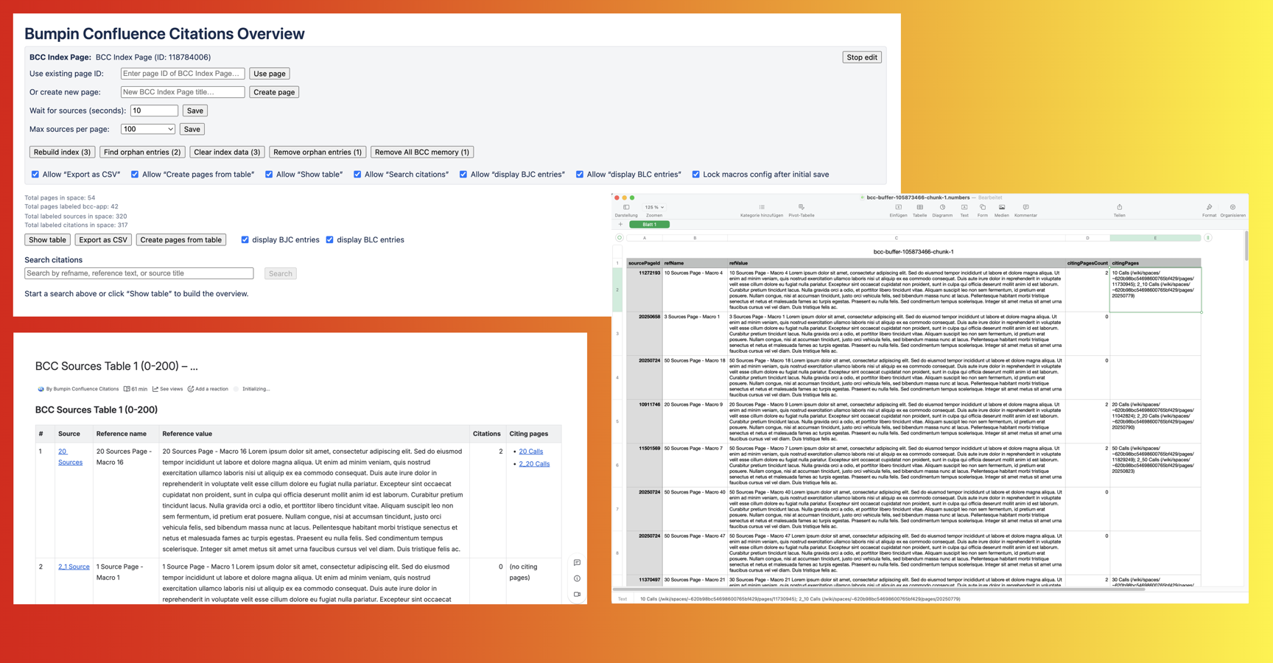Disable Lock macros config after initial save

695,174
